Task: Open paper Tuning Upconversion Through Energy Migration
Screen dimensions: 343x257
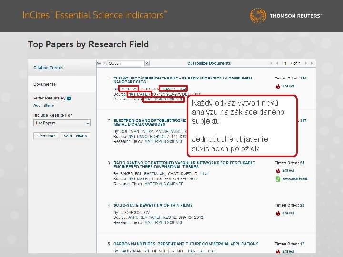Action: (183, 80)
